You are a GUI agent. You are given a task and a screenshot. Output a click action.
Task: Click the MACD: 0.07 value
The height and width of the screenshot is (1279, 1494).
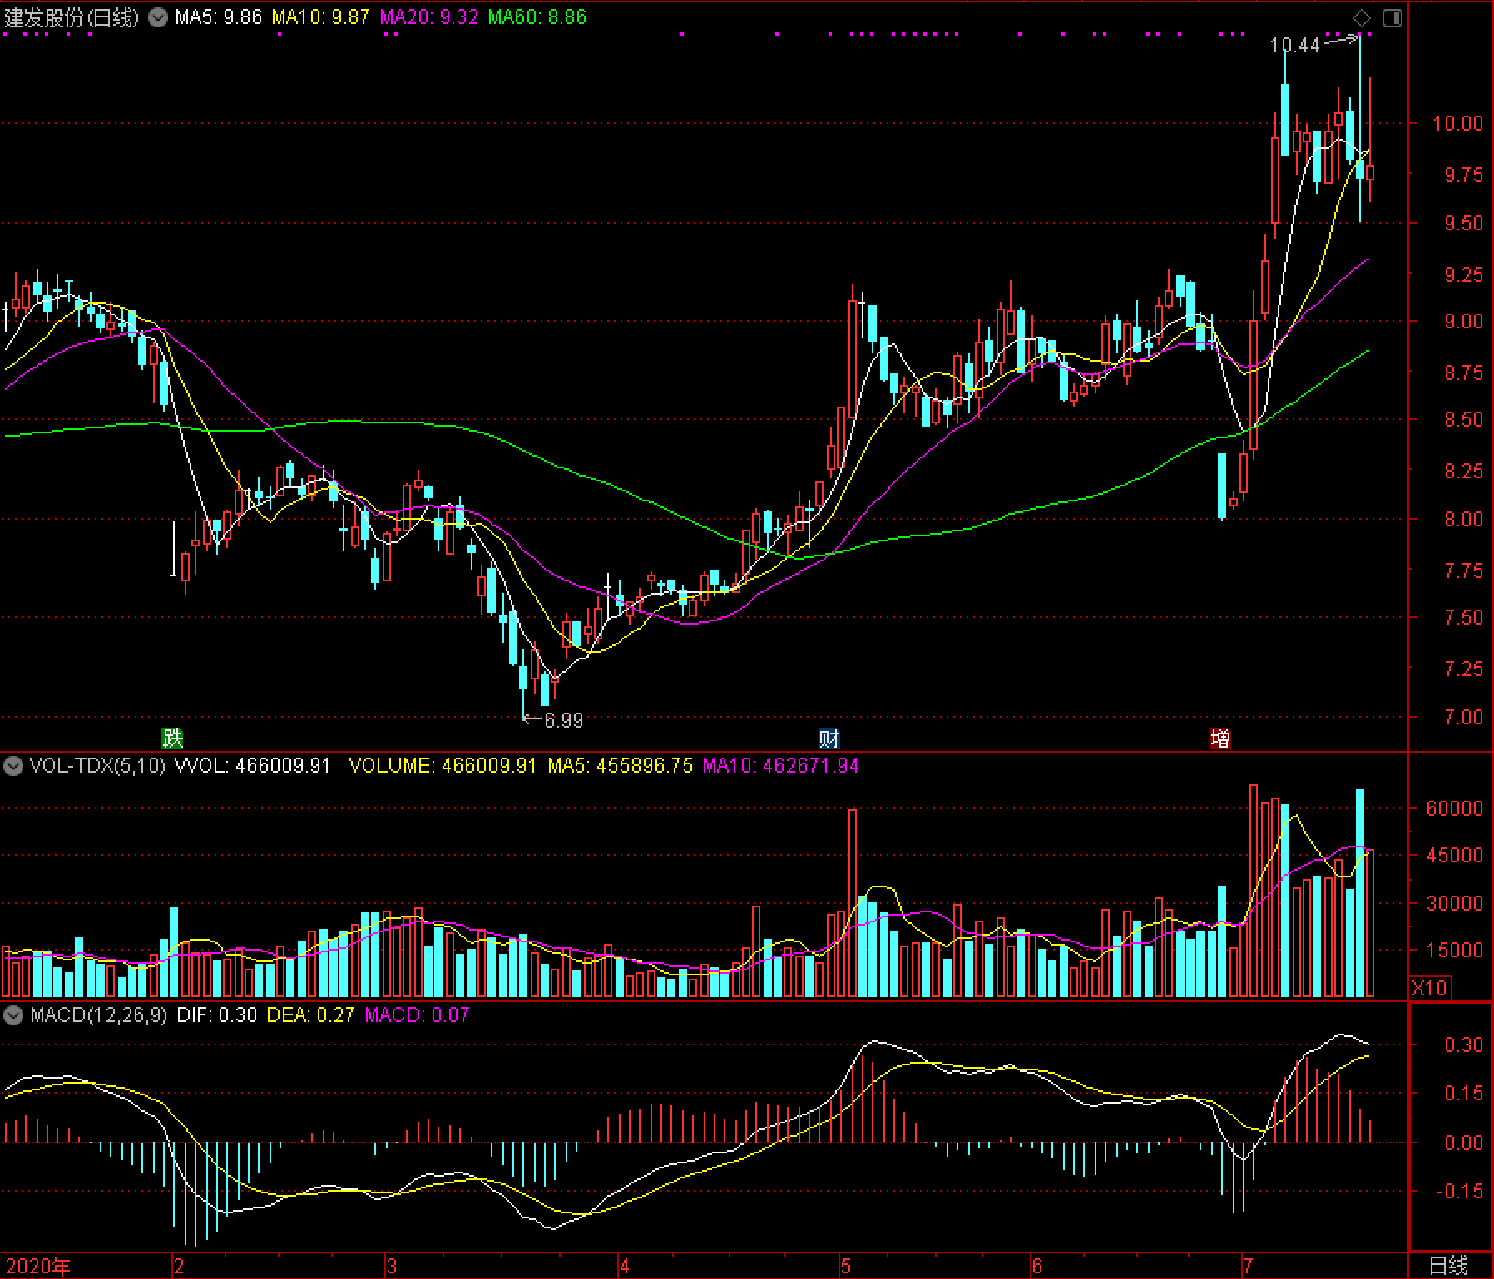point(417,1015)
